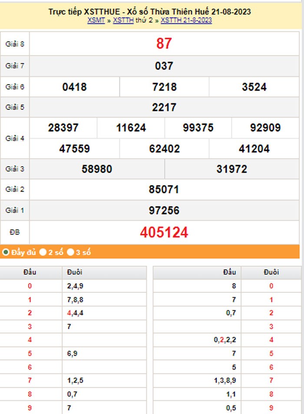Viewport: 304px width, 414px height.
Task: Click the Giải 6 number 7218
Action: click(x=164, y=87)
